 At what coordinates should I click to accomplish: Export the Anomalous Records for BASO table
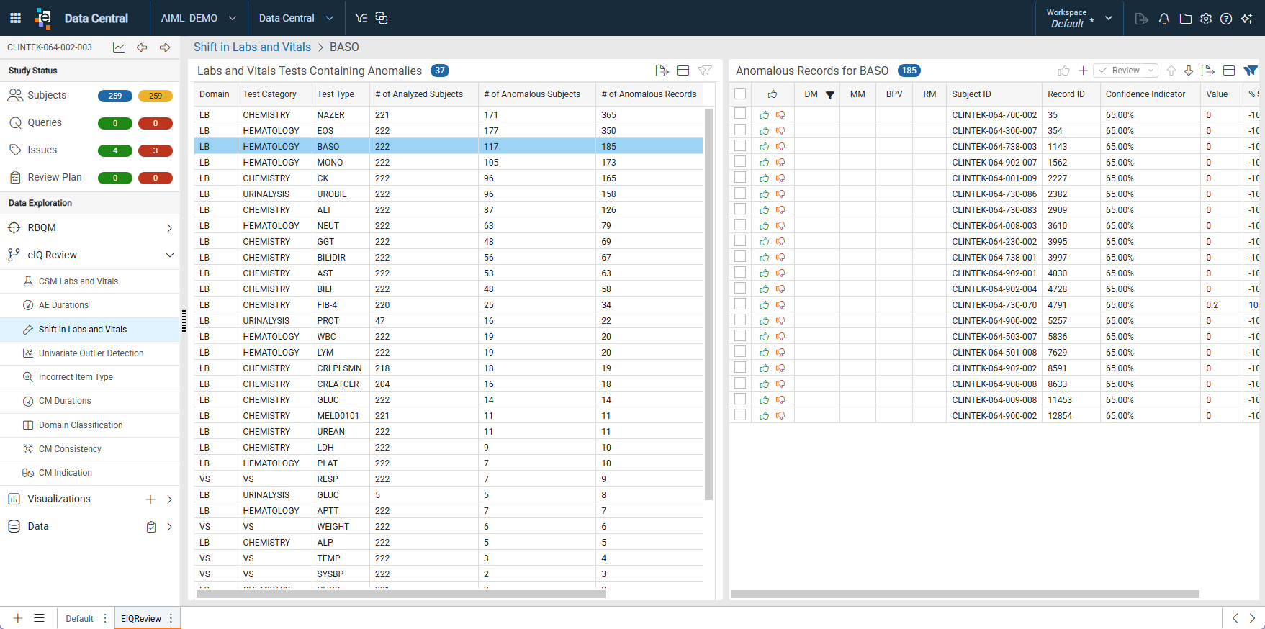1208,71
